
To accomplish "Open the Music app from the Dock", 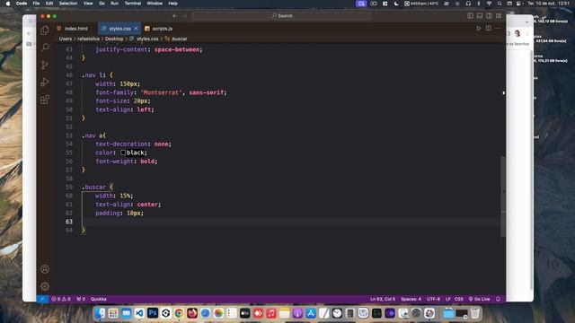I will (271, 313).
